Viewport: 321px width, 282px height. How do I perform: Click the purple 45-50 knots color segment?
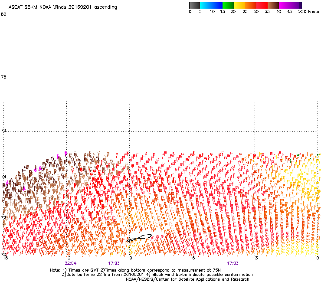coord(296,5)
